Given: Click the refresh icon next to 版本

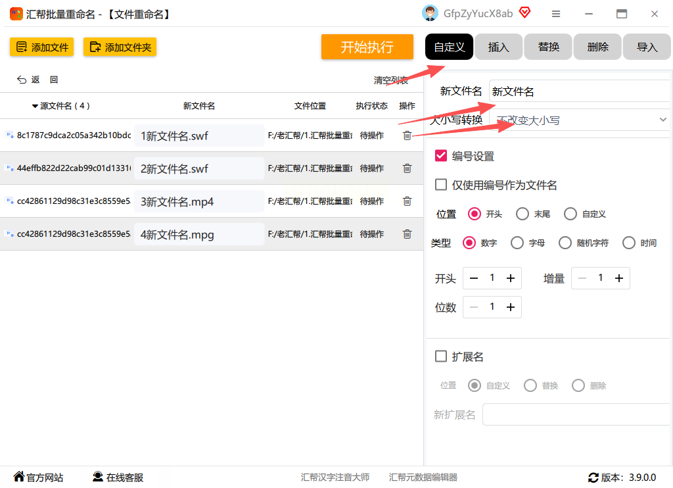Looking at the screenshot, I should pyautogui.click(x=593, y=477).
